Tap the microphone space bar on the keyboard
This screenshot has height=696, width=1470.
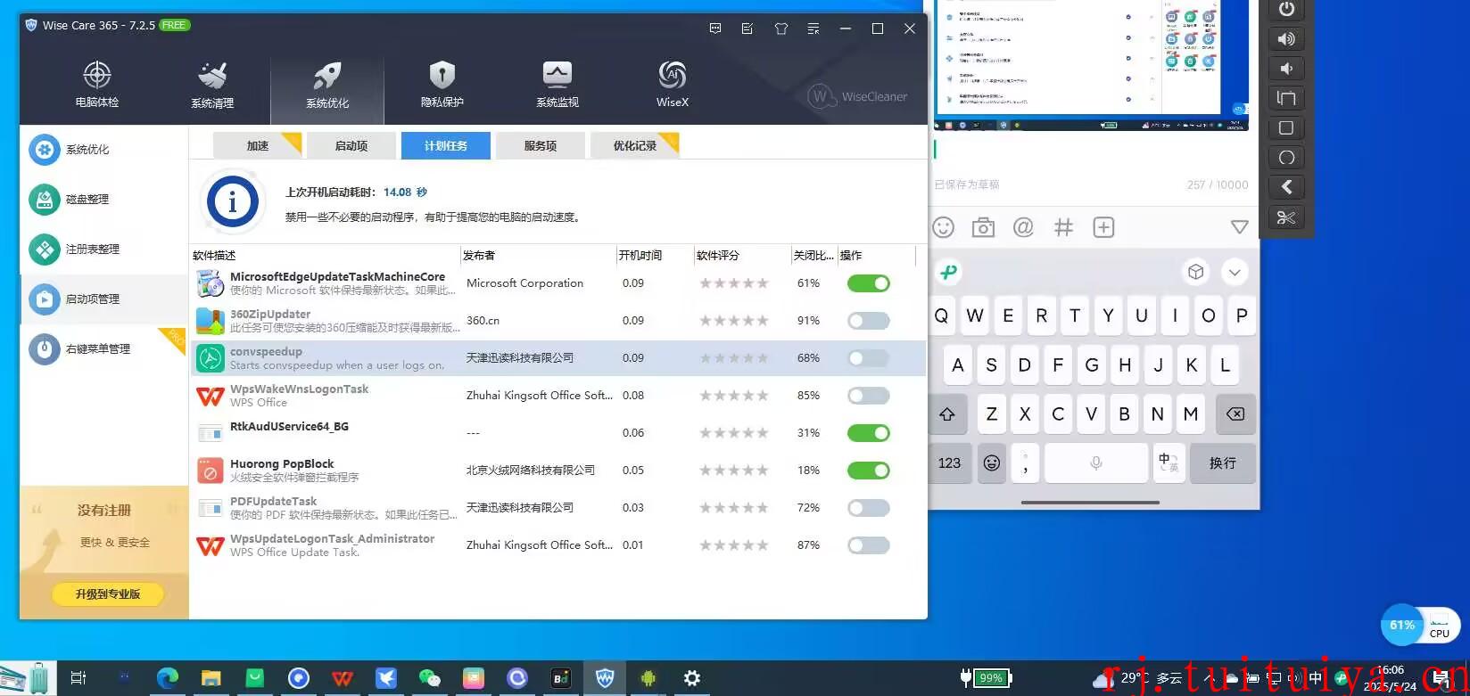tap(1095, 463)
